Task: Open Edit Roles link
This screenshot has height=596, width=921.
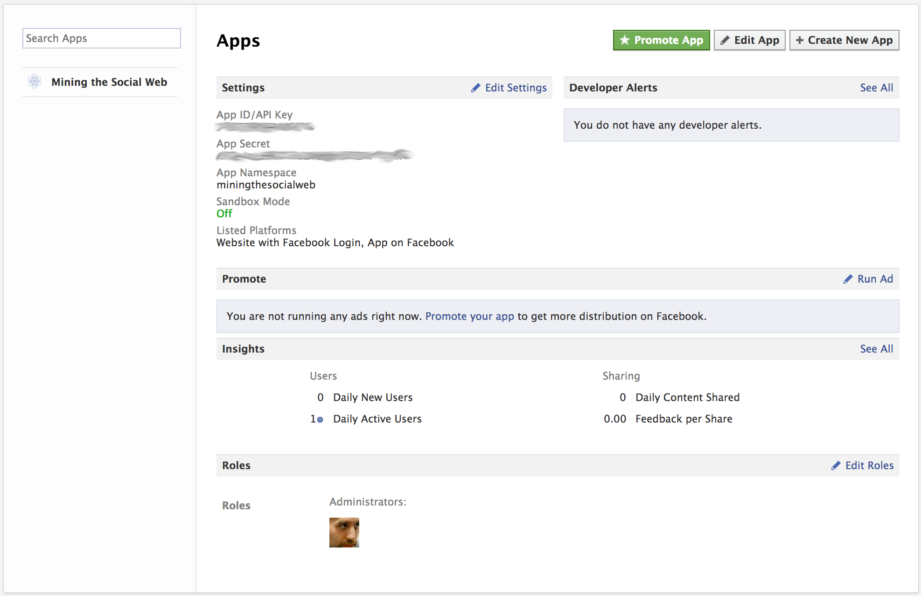Action: pos(869,465)
